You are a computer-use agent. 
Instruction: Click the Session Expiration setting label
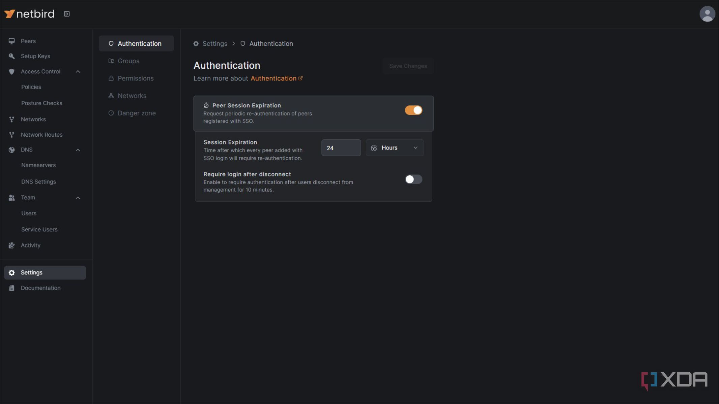(x=230, y=142)
